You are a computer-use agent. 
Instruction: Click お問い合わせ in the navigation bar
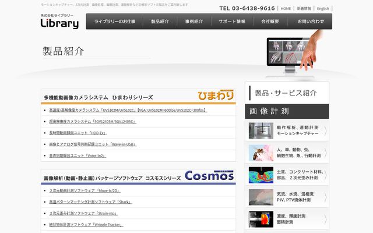coord(311,22)
